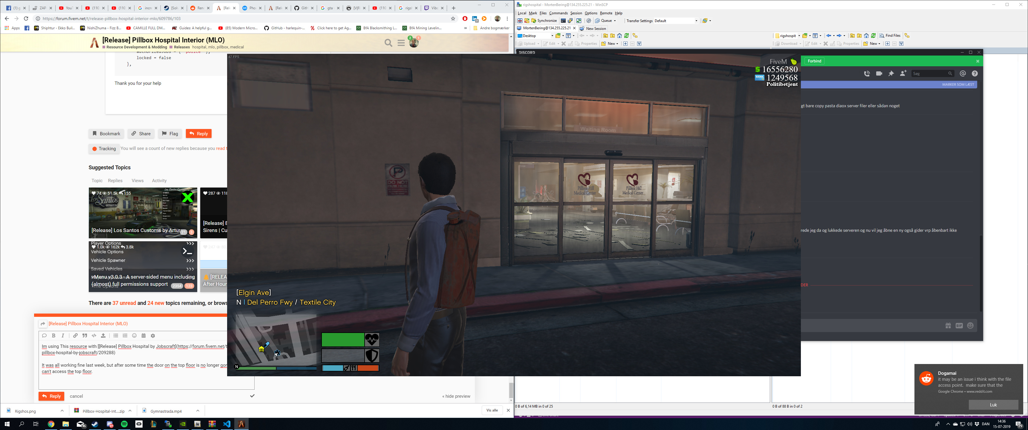
Task: Insert blockquote in reply editor
Action: (85, 335)
